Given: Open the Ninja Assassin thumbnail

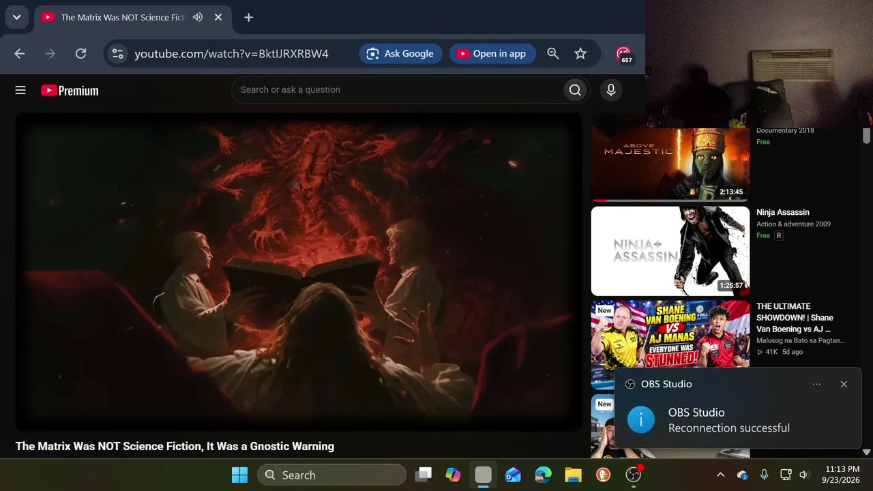Looking at the screenshot, I should click(670, 251).
